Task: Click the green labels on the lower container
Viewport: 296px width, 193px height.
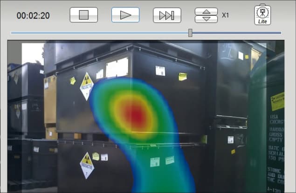Action: 162,161
